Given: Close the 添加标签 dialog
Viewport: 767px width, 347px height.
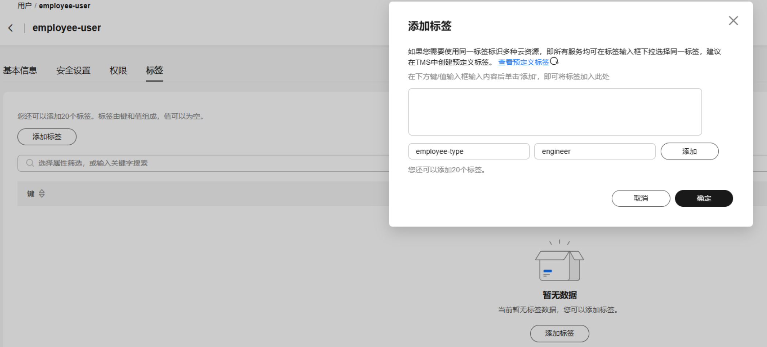Looking at the screenshot, I should point(733,21).
